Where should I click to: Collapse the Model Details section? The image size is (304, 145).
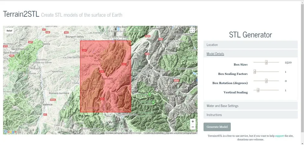tap(250, 54)
